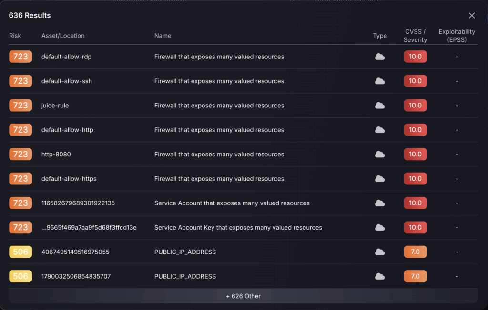Click cloud icon in juice-rule row
The width and height of the screenshot is (488, 310).
[380, 106]
